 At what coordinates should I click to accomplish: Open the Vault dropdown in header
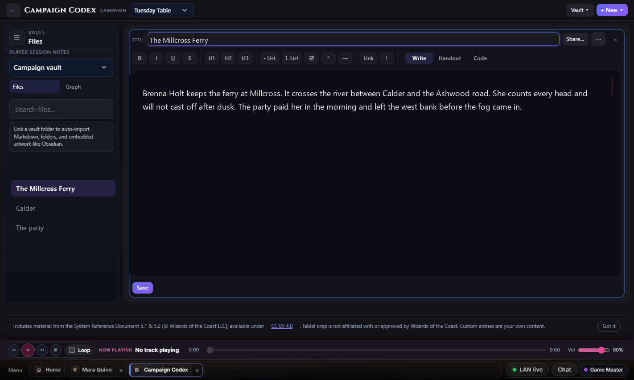[x=580, y=10]
